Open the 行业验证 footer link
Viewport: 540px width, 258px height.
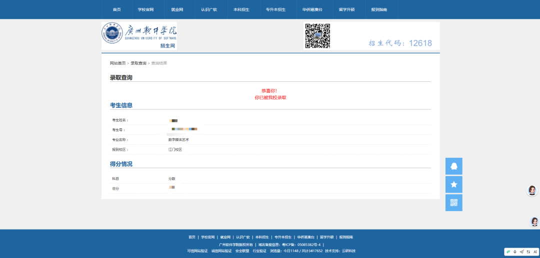click(259, 251)
